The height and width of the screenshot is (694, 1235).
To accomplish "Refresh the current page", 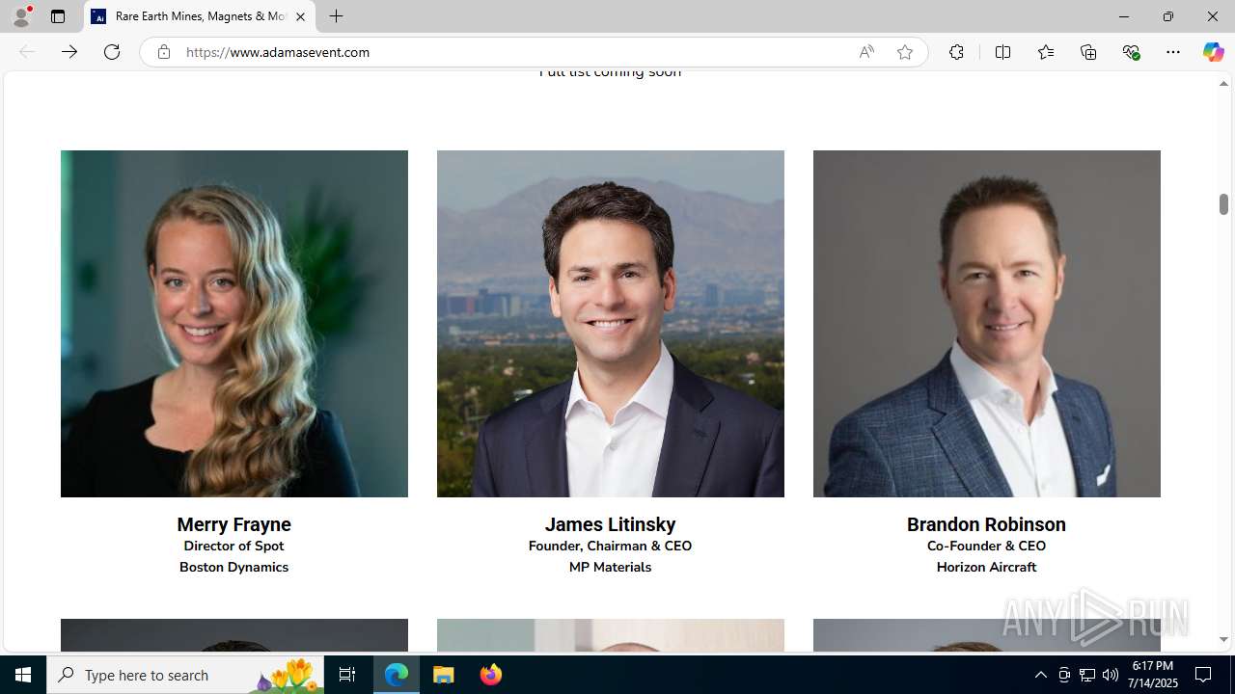I will 112,52.
